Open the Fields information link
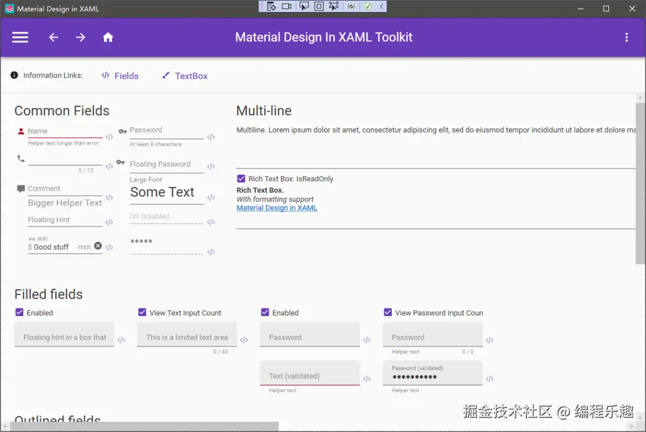This screenshot has width=646, height=432. (x=120, y=76)
